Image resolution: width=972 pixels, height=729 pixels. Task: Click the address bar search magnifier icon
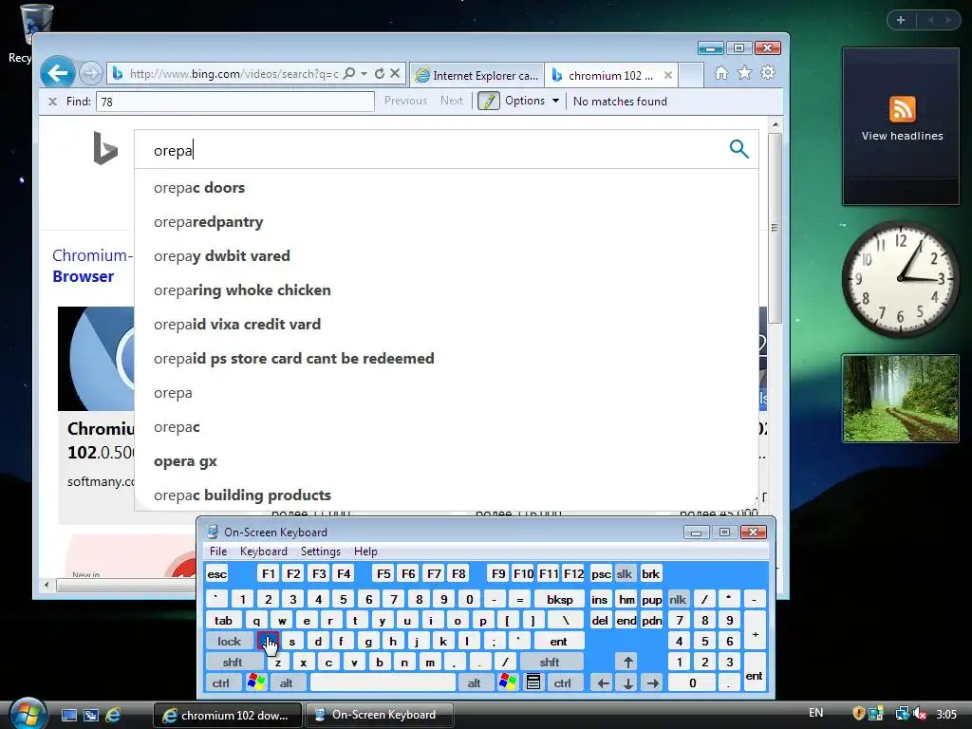point(349,74)
